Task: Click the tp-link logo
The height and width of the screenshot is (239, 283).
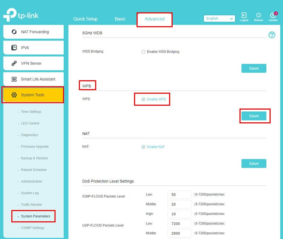Action: click(21, 15)
